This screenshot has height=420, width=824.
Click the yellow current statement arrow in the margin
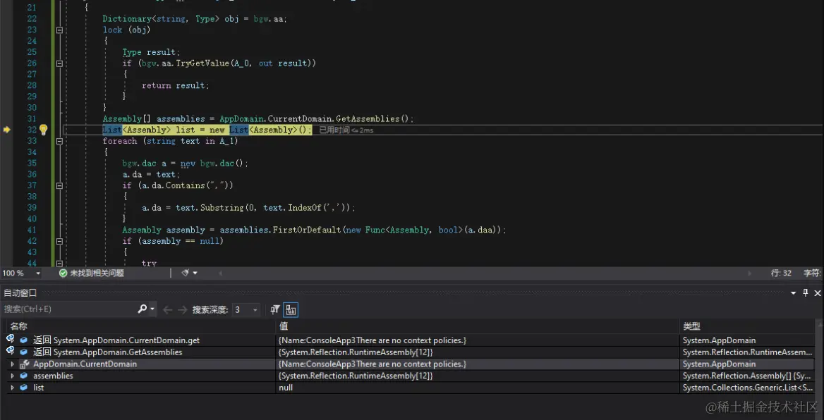point(7,130)
